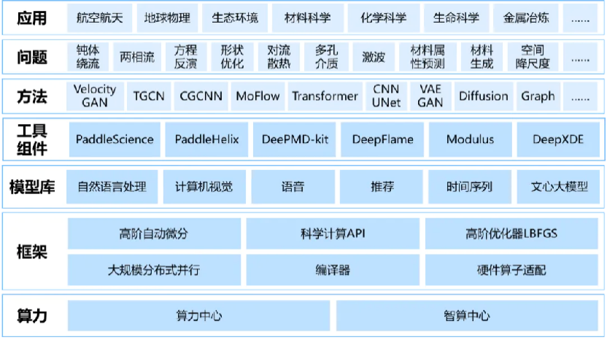The width and height of the screenshot is (607, 340).
Task: Click the 方法 row label
Action: click(32, 96)
